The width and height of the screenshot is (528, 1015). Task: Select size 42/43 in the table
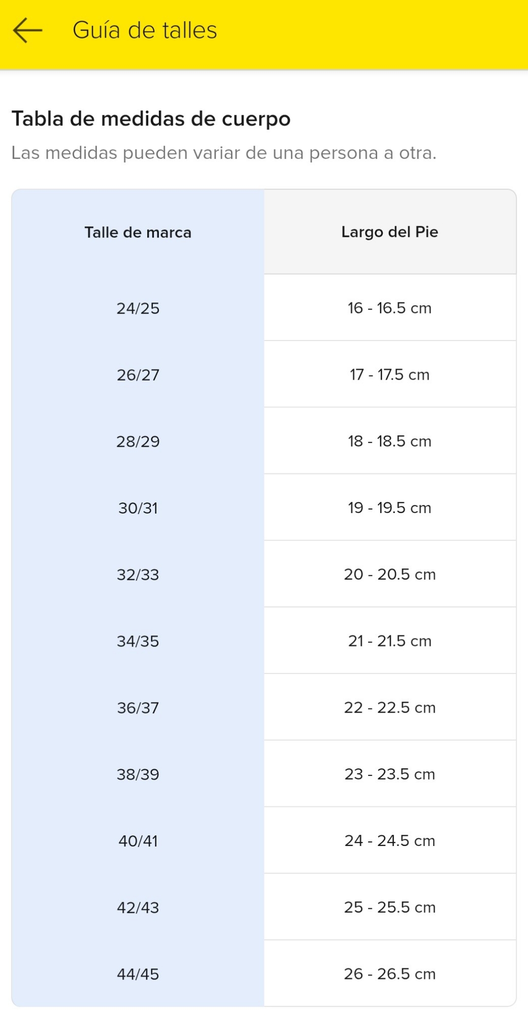coord(138,907)
